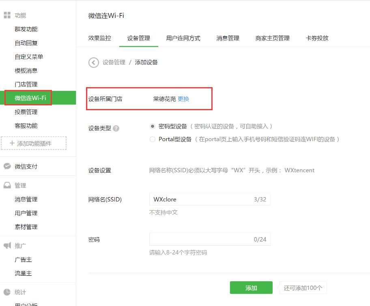Screen dimensions: 370x306
Task: Click the 管理 inbox tray icon
Action: tap(7, 185)
